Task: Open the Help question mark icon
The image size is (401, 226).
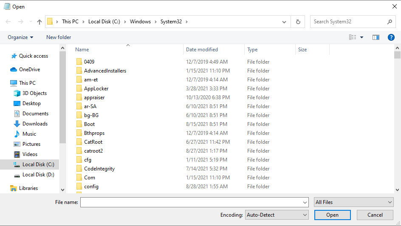Action: pyautogui.click(x=391, y=37)
